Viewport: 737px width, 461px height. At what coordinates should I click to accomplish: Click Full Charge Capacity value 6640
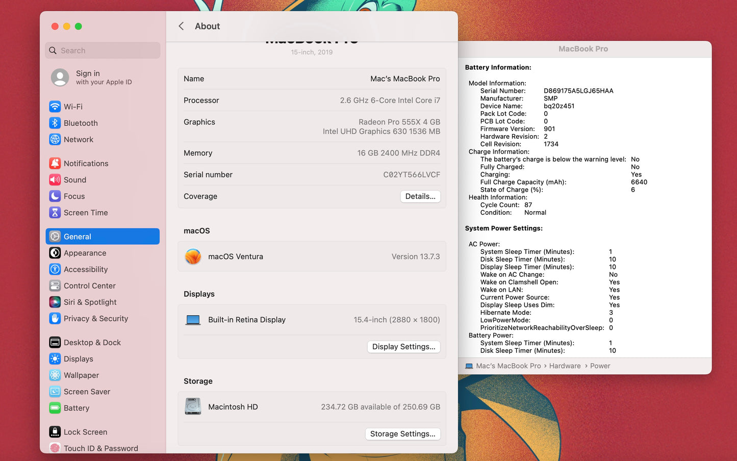pyautogui.click(x=639, y=182)
